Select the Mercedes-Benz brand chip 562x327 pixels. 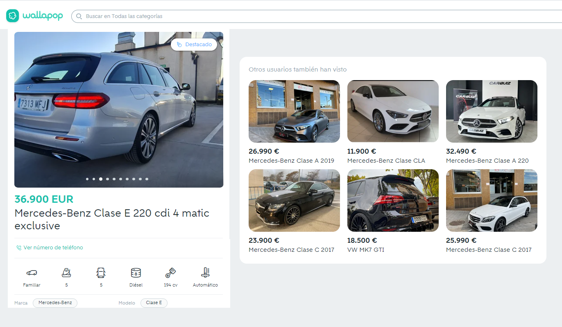tap(55, 303)
